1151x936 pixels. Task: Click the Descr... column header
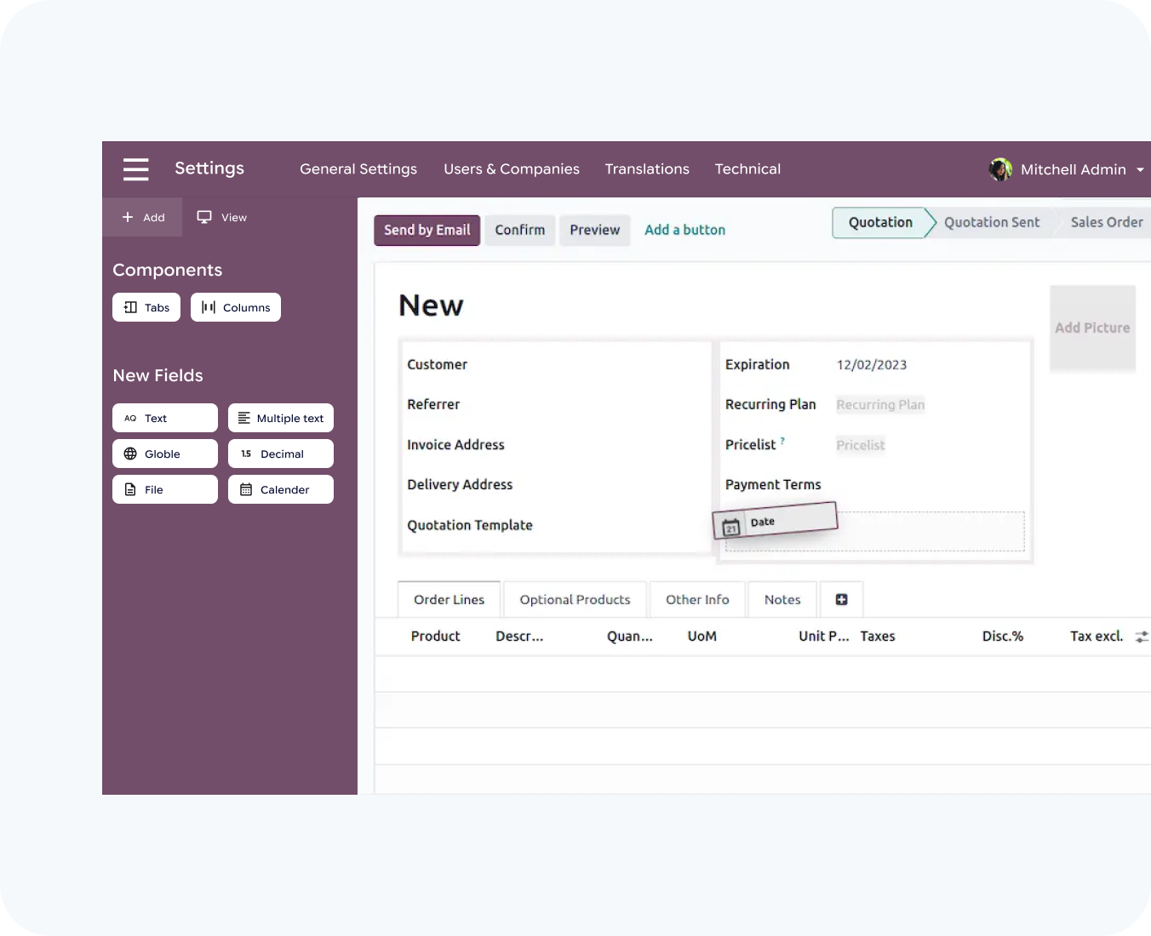(x=519, y=636)
